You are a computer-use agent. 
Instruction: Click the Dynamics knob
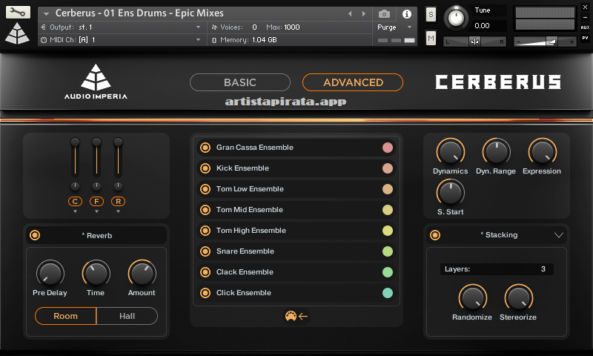pos(451,152)
